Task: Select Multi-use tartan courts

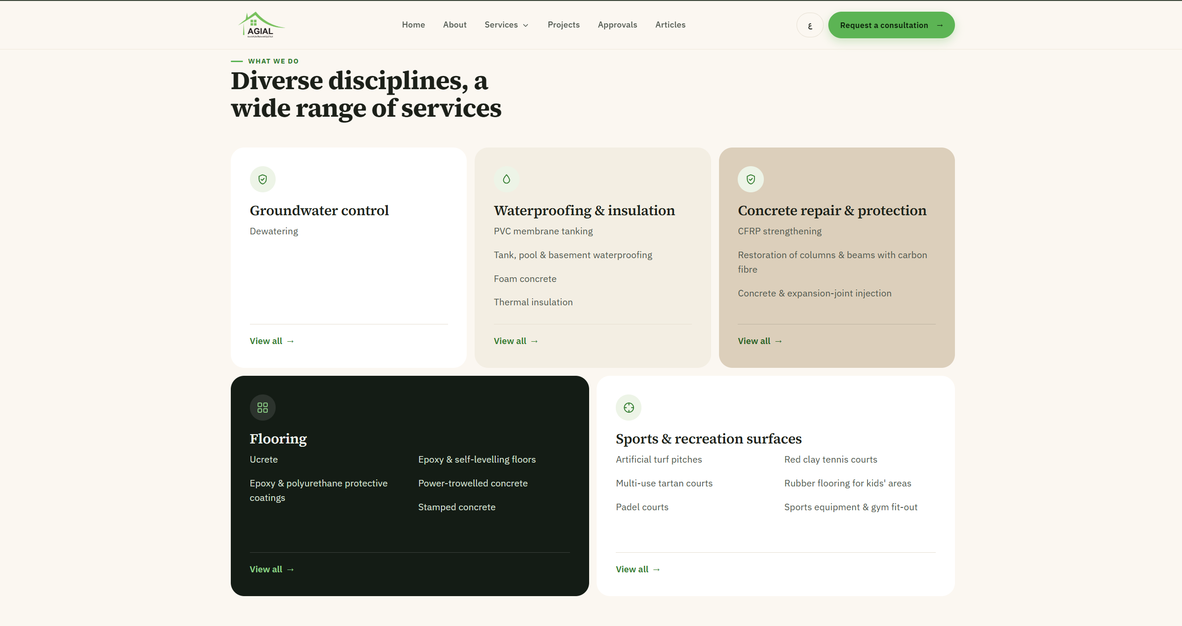Action: [664, 483]
